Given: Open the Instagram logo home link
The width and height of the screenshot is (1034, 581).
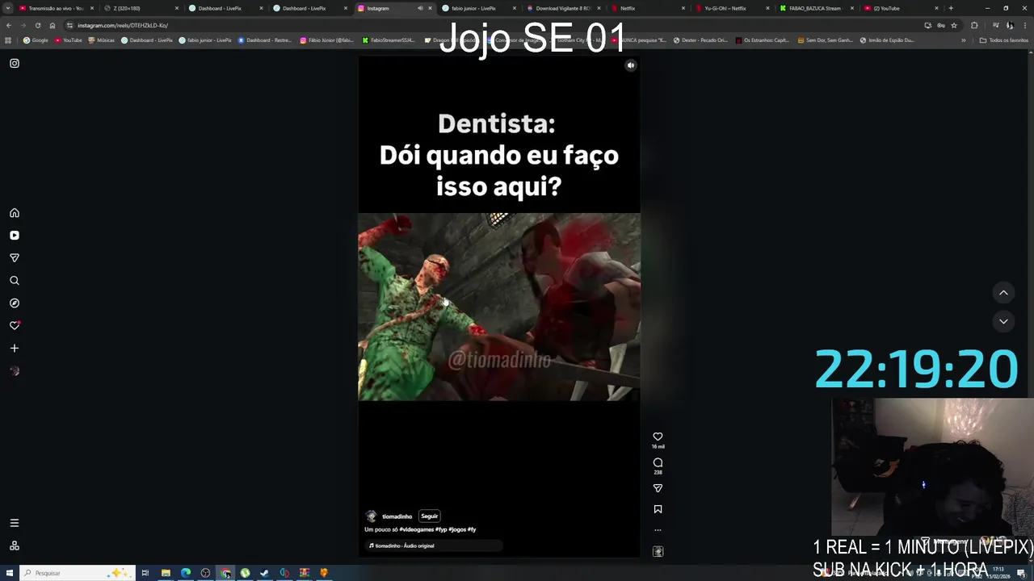Looking at the screenshot, I should click(x=15, y=63).
